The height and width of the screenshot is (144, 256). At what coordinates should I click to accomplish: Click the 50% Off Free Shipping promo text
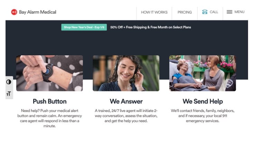pyautogui.click(x=151, y=27)
